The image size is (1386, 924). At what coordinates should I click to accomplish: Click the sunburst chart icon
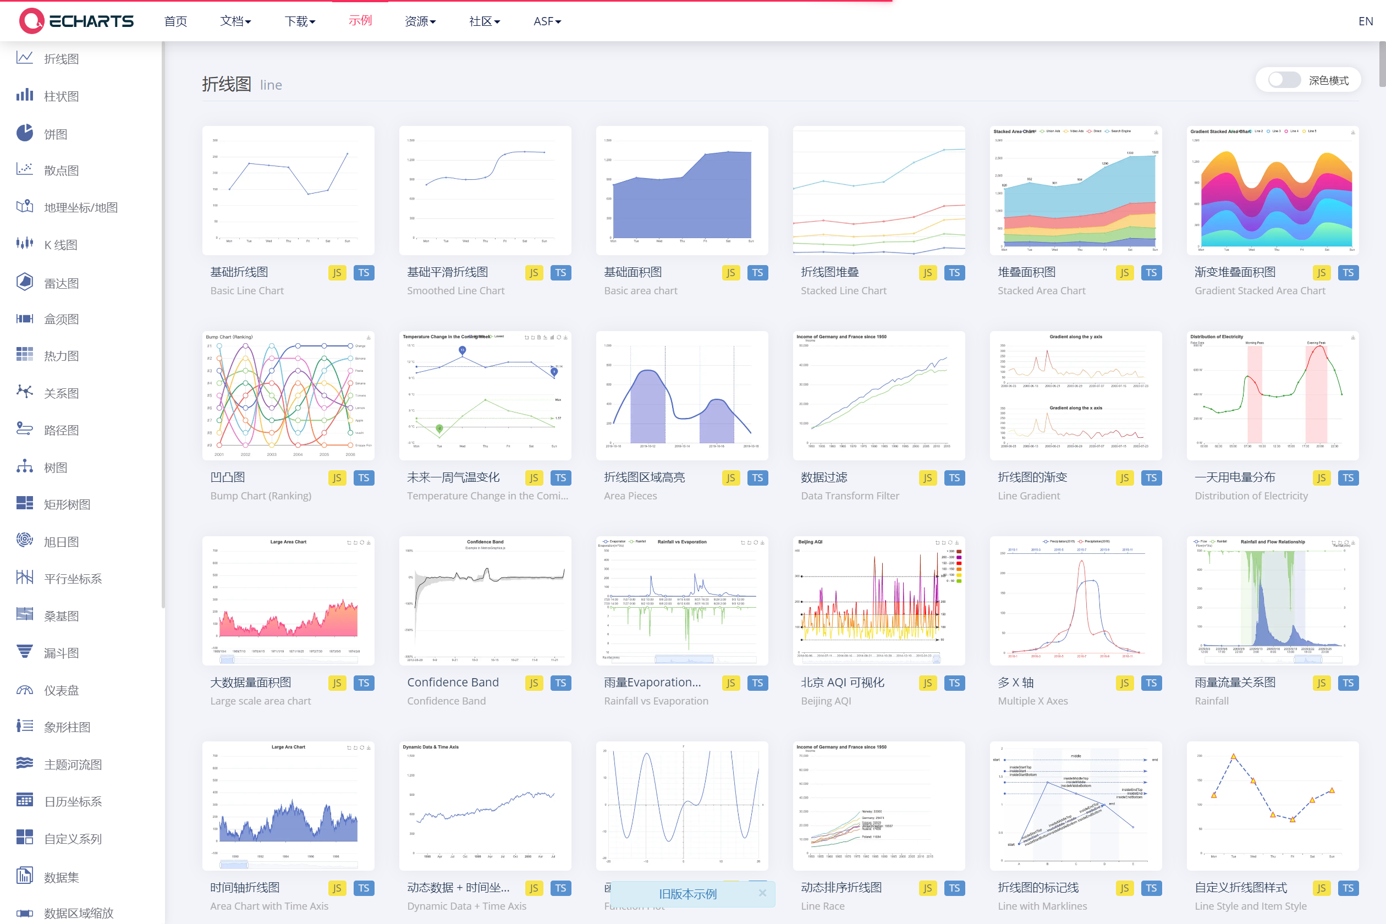pos(25,540)
